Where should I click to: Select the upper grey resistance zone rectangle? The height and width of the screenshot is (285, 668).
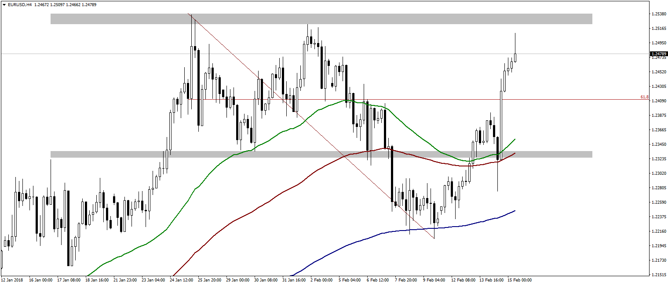tap(321, 18)
